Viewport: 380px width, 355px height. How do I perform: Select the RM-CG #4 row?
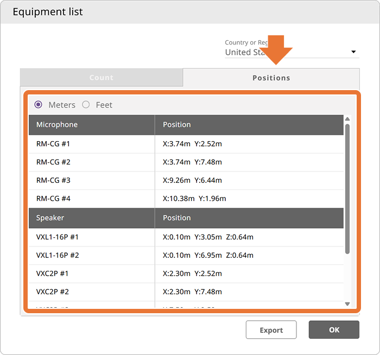(x=186, y=199)
